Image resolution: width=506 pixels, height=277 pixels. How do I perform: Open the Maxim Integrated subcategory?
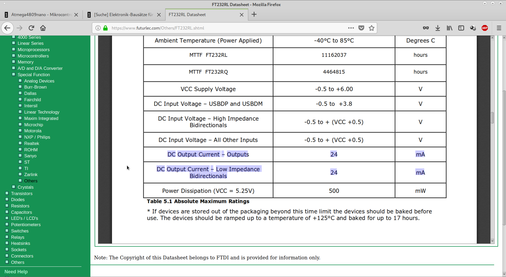pyautogui.click(x=41, y=118)
